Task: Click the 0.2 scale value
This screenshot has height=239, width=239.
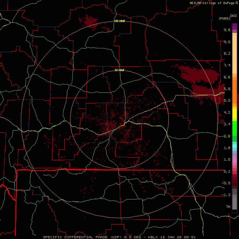Action: click(227, 172)
